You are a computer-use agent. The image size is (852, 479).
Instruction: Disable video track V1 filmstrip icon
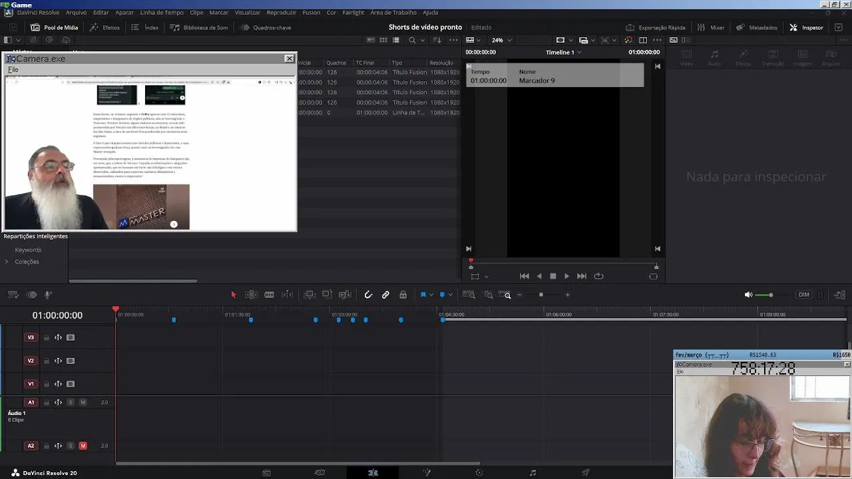(71, 384)
